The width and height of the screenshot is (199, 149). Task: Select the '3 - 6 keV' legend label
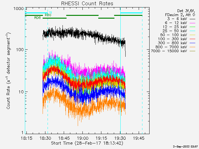coord(177,19)
